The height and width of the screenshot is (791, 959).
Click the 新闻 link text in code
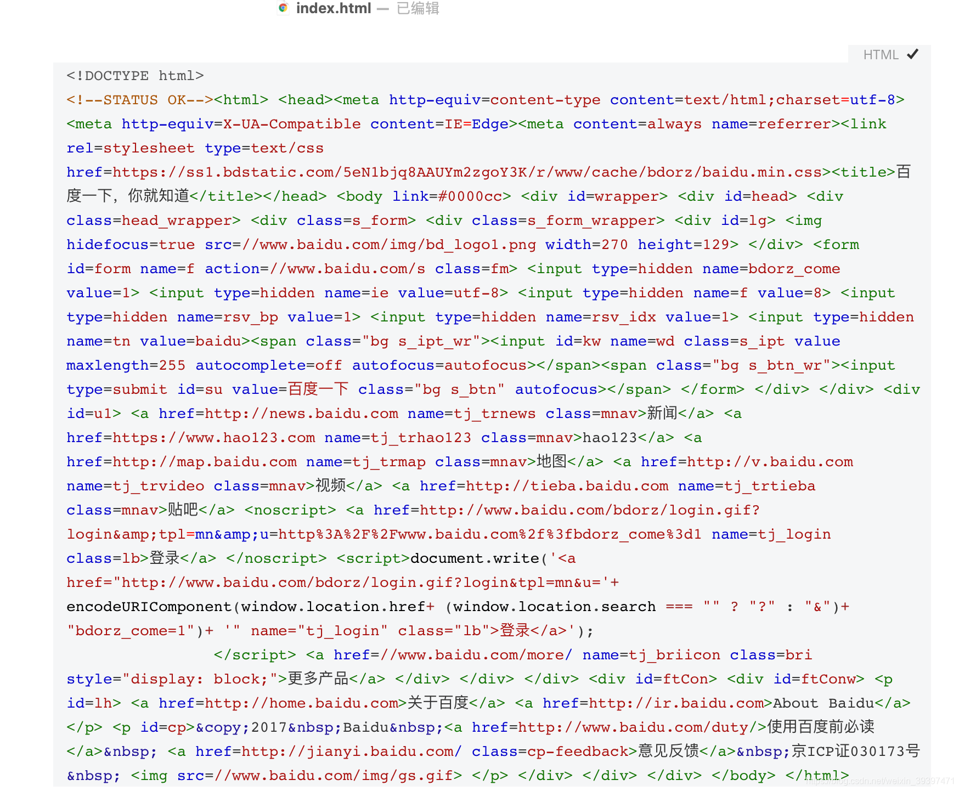click(x=662, y=413)
